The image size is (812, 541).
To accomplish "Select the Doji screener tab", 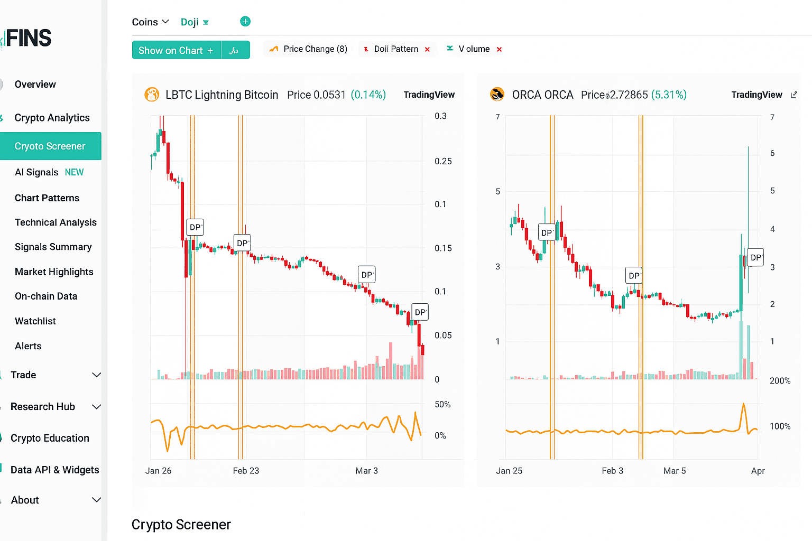I will pos(189,22).
